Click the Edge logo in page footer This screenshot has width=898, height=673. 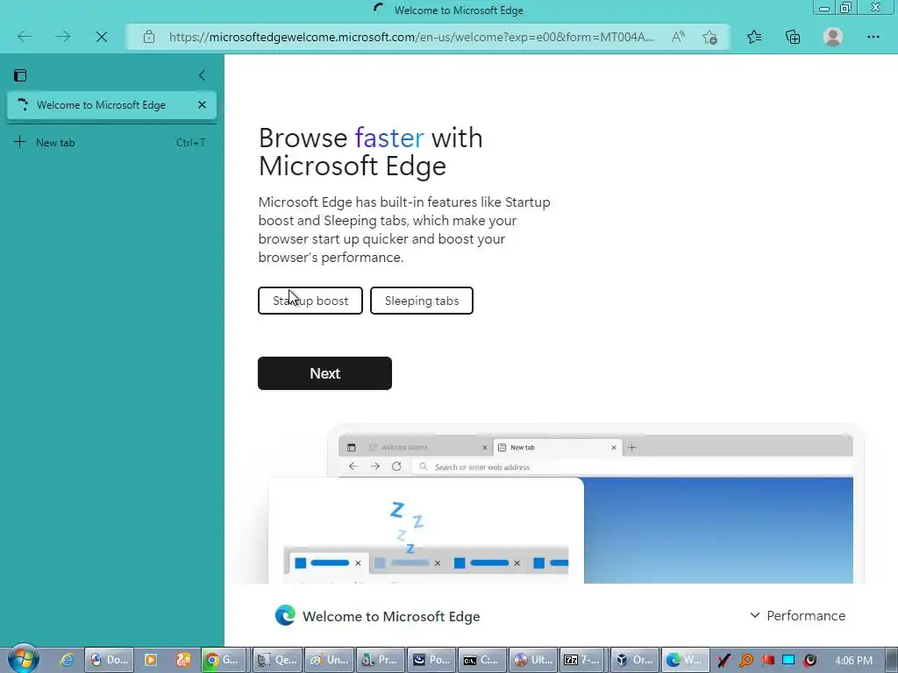point(285,616)
